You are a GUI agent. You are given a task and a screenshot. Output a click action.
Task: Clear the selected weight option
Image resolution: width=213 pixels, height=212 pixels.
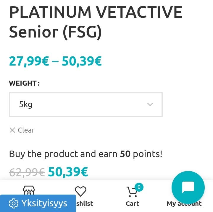(x=26, y=130)
